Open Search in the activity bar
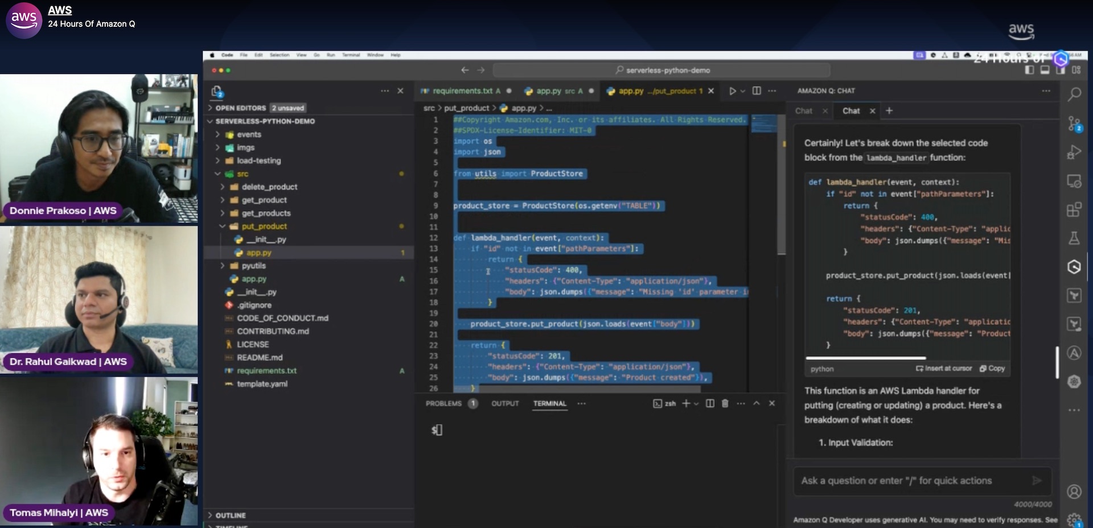This screenshot has height=528, width=1093. [1074, 94]
